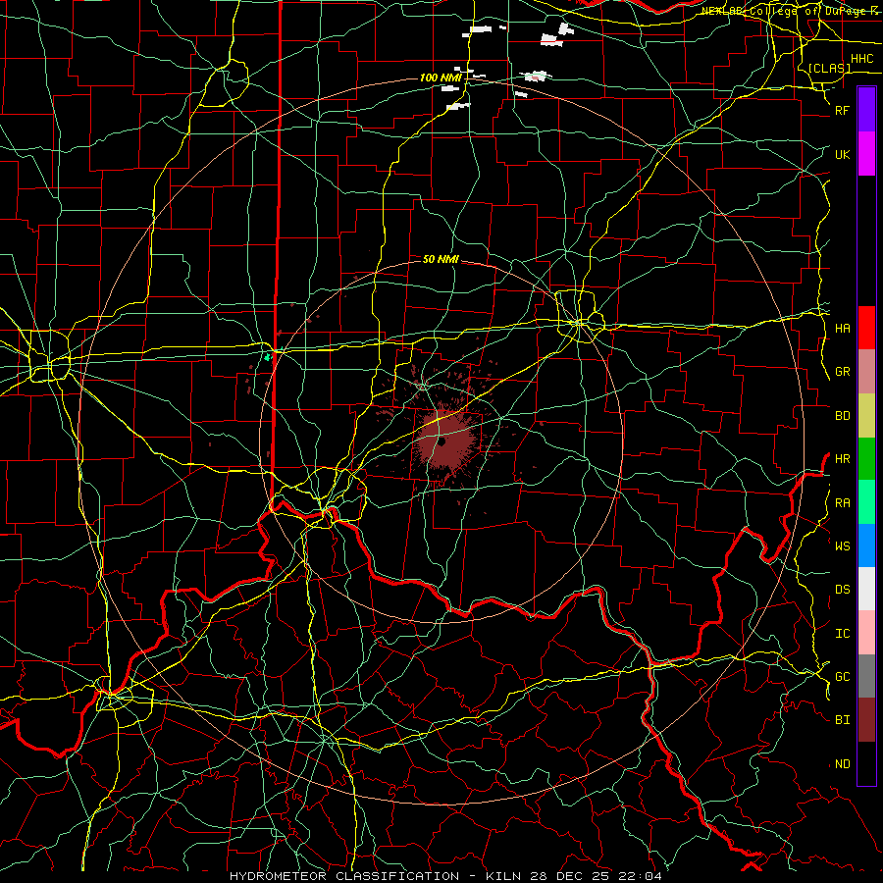Click the purple RF swatch in legend
The image size is (883, 883).
click(866, 110)
